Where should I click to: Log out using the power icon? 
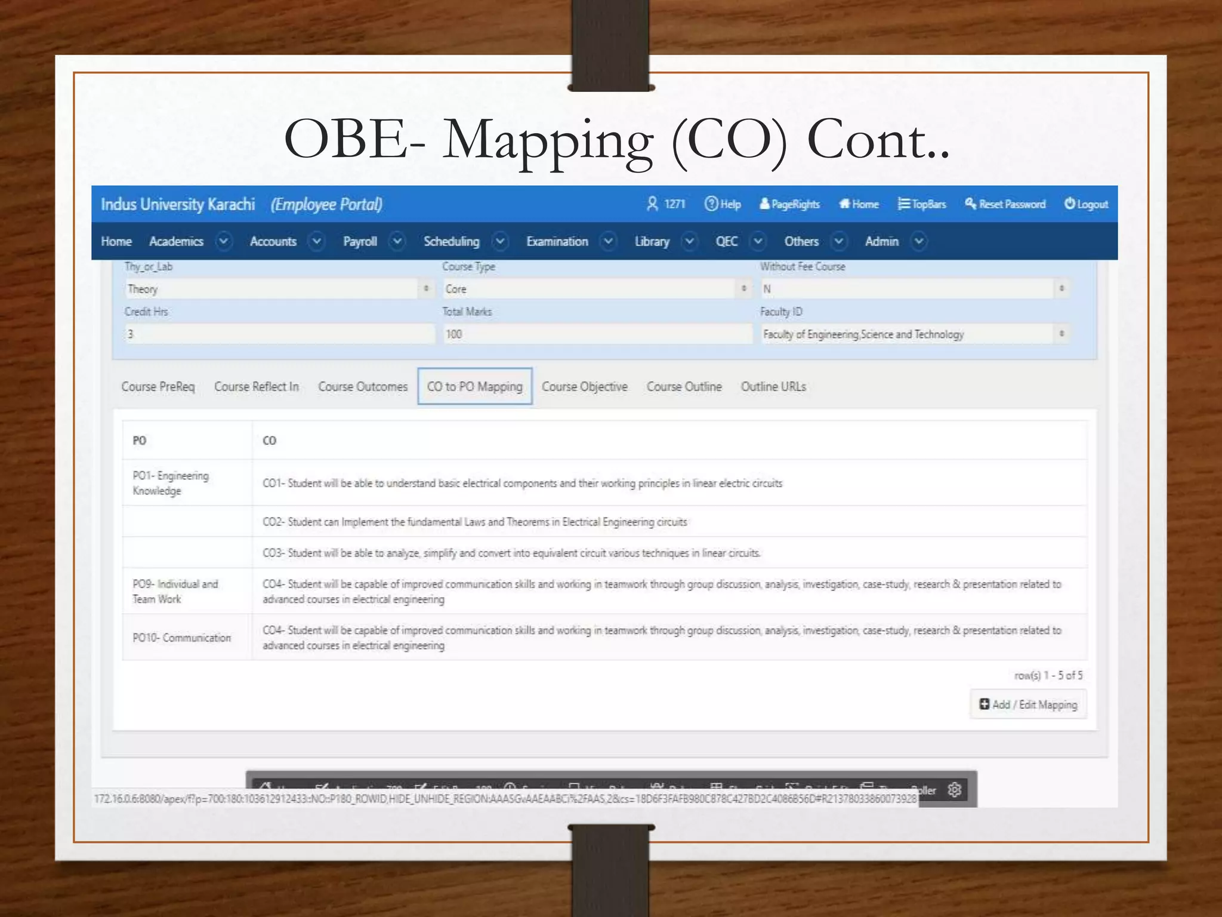click(1070, 204)
